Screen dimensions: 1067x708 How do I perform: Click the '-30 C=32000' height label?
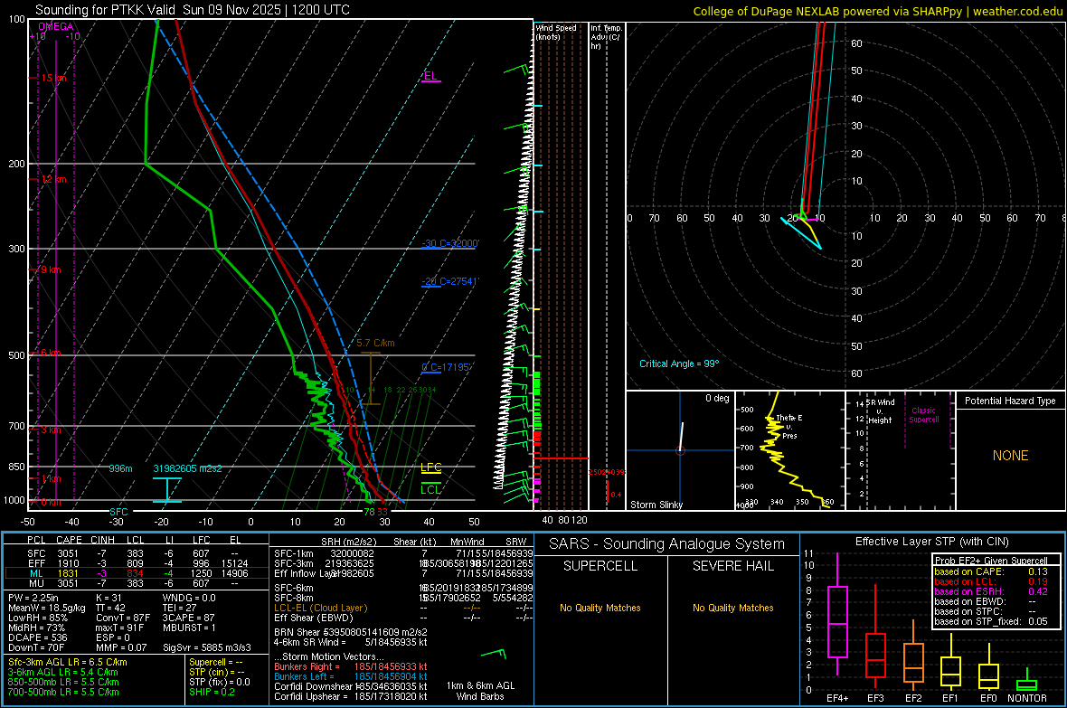coord(450,244)
